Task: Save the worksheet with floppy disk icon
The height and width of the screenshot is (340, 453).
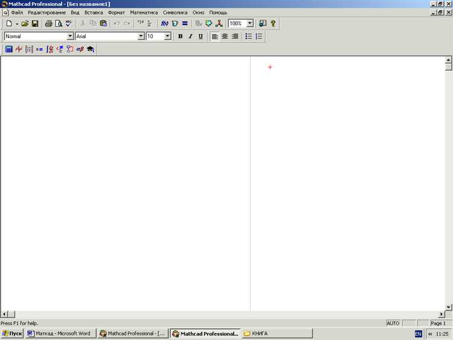Action: [35, 24]
